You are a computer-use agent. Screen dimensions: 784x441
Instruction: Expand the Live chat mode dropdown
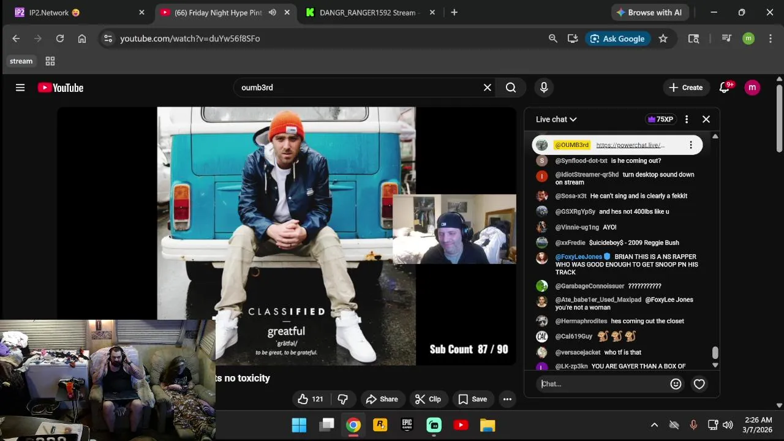pos(556,119)
